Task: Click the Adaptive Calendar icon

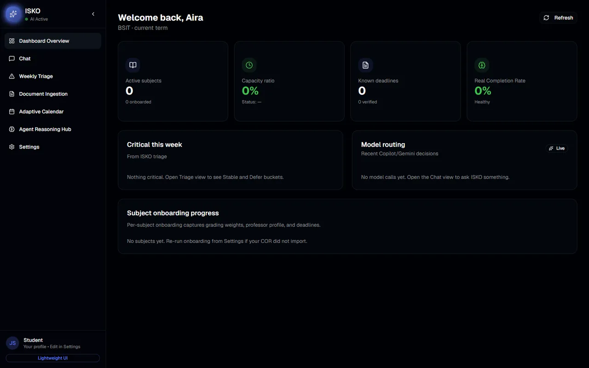Action: [12, 112]
